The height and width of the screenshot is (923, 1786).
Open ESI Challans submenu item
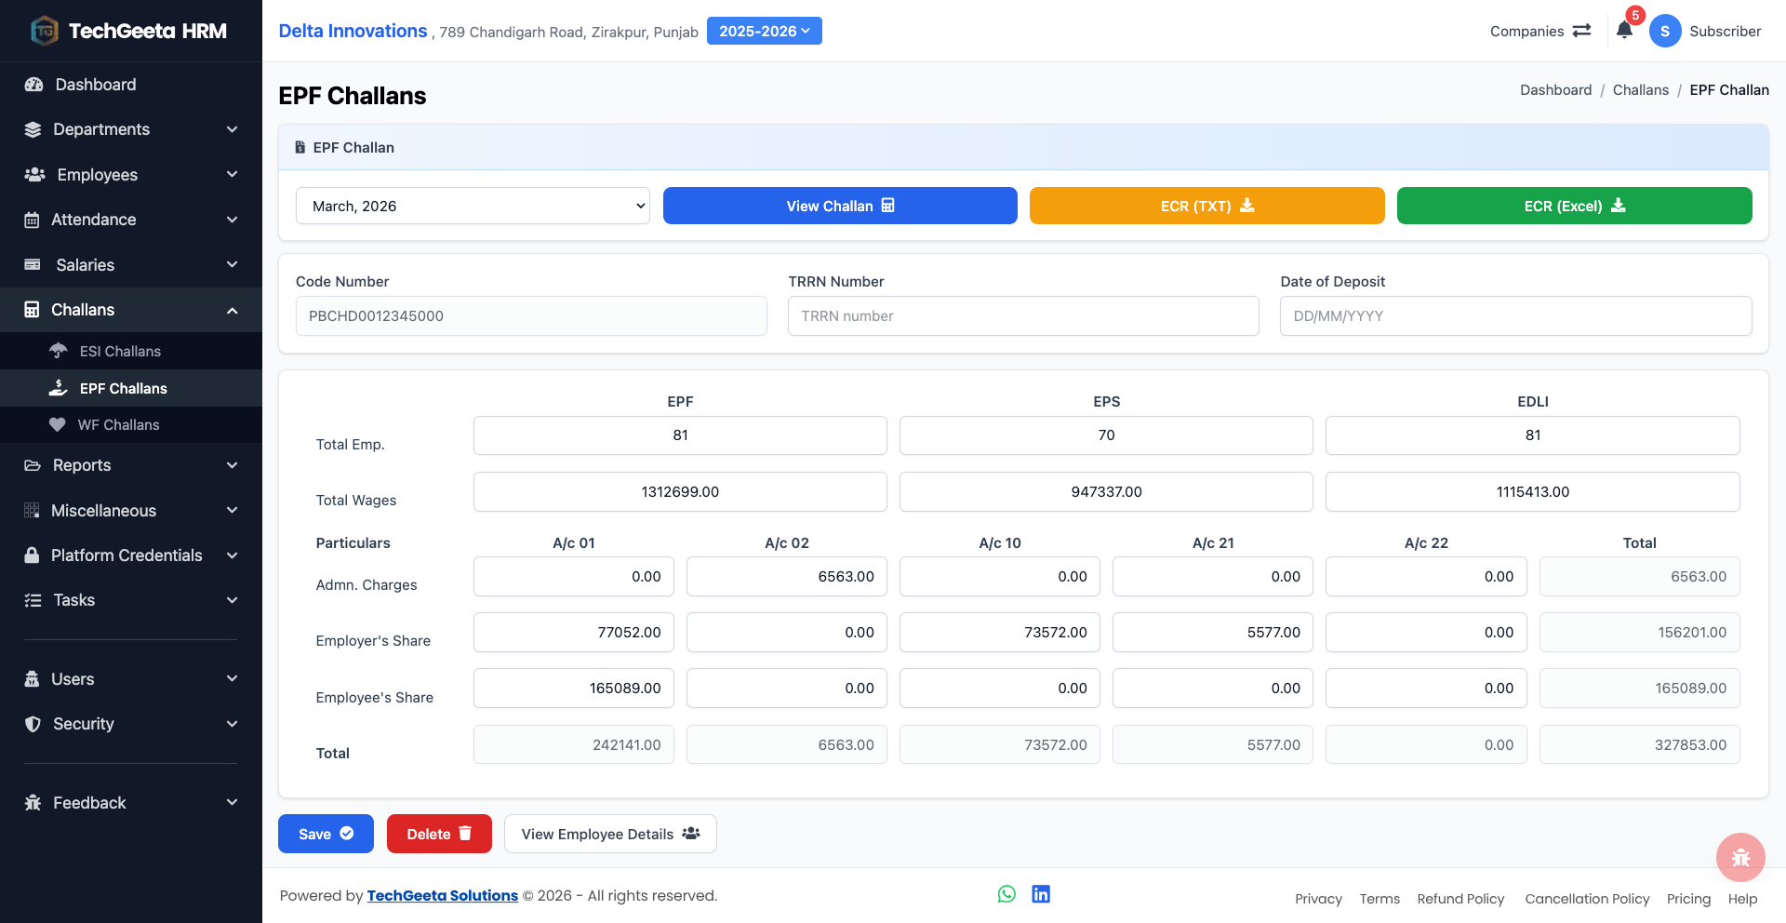[131, 351]
